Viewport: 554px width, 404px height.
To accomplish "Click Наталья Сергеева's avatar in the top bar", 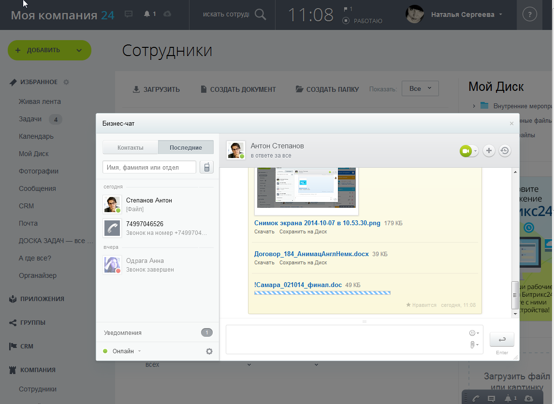I will point(415,14).
